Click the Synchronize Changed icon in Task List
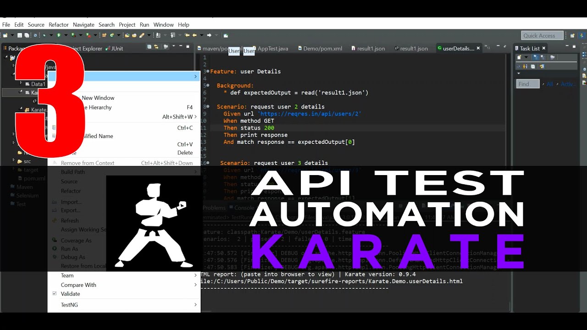The image size is (587, 330). click(x=542, y=66)
